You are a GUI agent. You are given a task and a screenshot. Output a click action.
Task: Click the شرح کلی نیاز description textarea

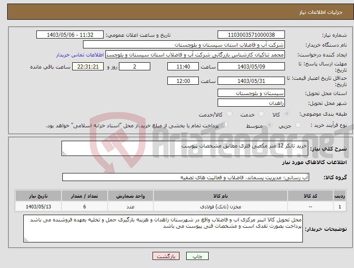[185, 148]
